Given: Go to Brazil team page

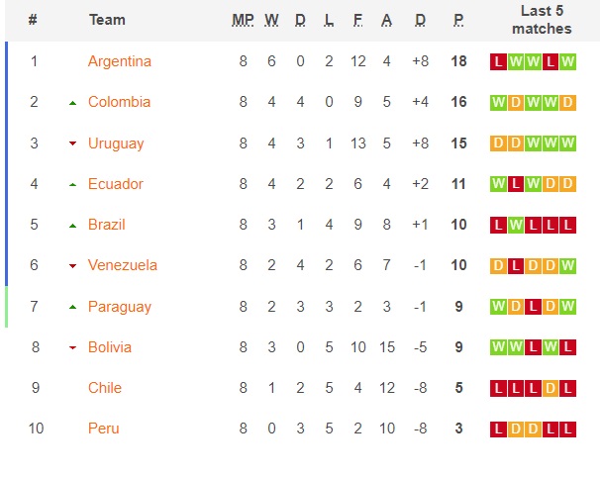Looking at the screenshot, I should coord(106,225).
